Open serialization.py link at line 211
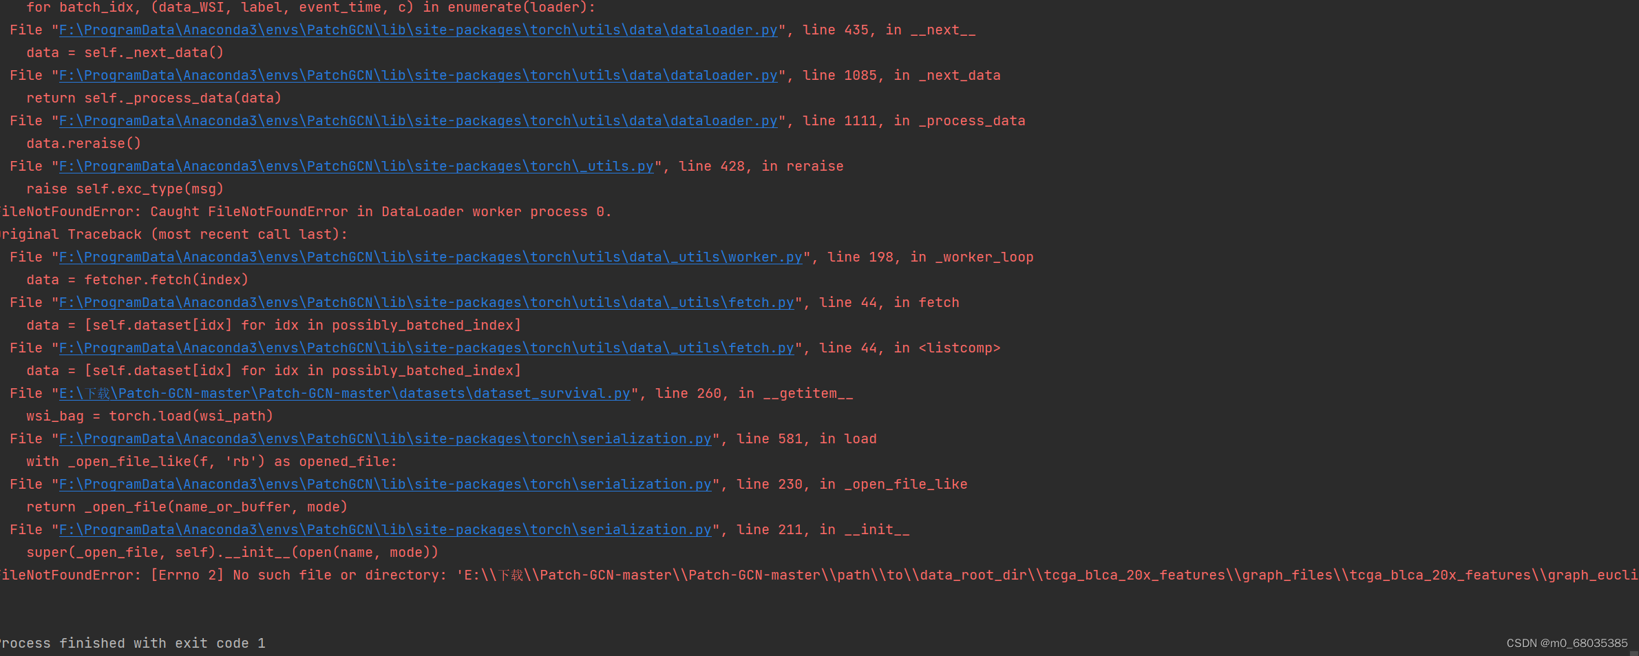 point(384,529)
